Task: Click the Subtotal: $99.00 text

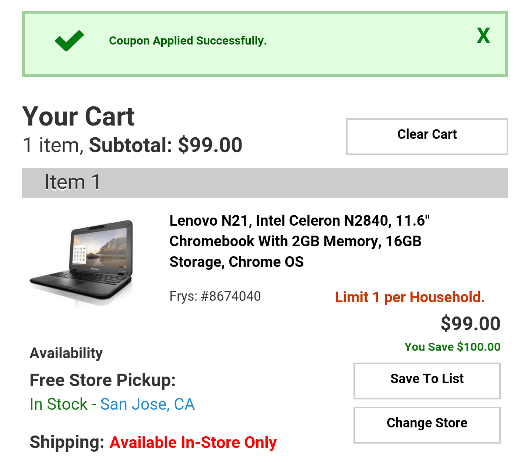Action: pos(165,145)
